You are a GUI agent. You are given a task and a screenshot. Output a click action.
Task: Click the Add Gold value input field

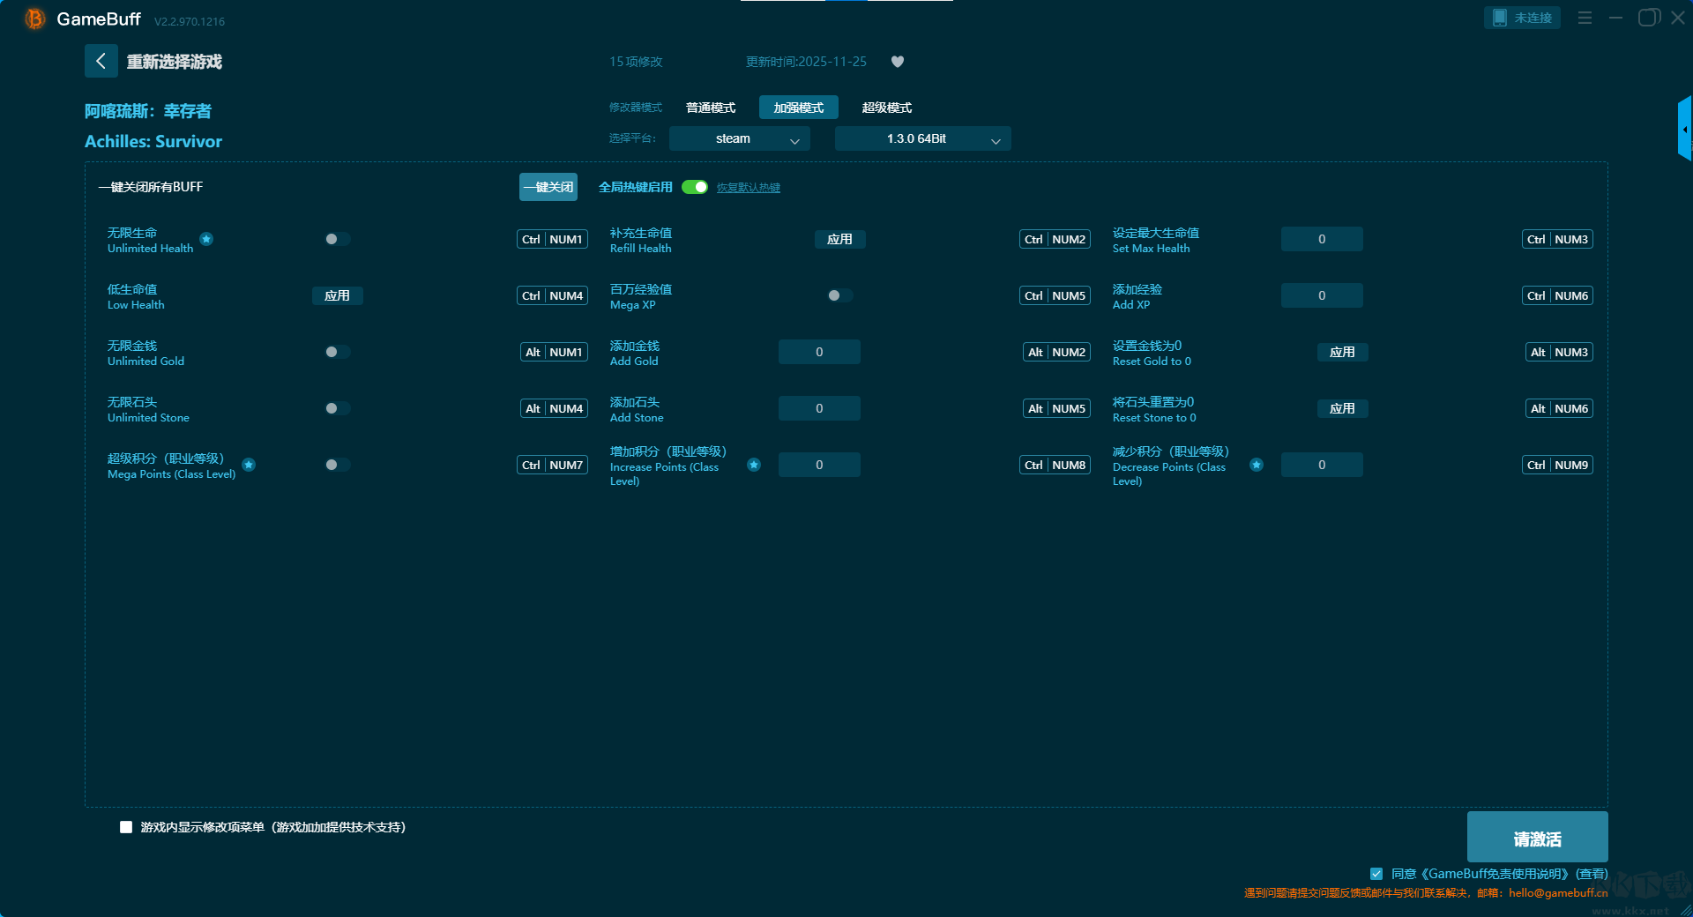pos(819,352)
